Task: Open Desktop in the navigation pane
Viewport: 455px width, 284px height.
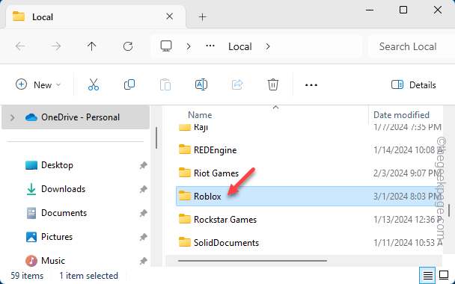Action: pyautogui.click(x=57, y=165)
